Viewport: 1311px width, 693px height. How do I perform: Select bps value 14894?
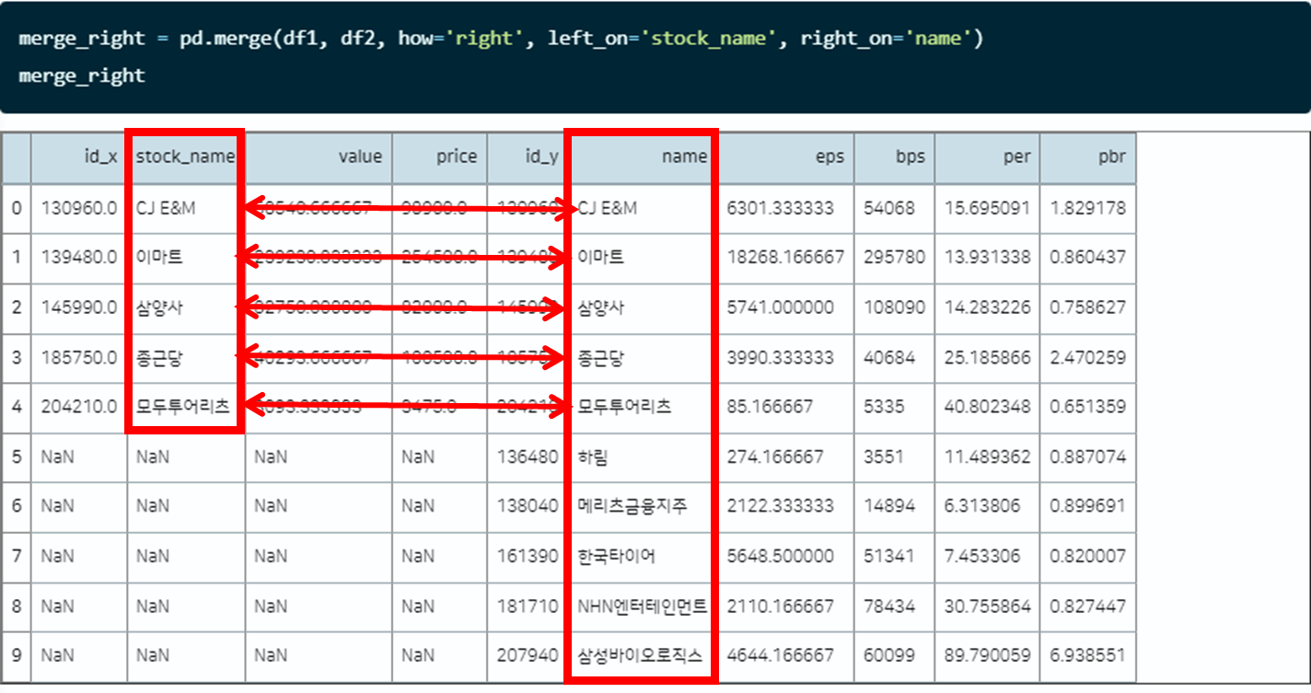pyautogui.click(x=889, y=506)
